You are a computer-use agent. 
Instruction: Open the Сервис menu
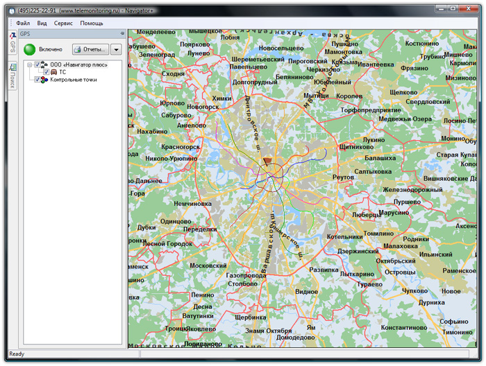coord(63,23)
